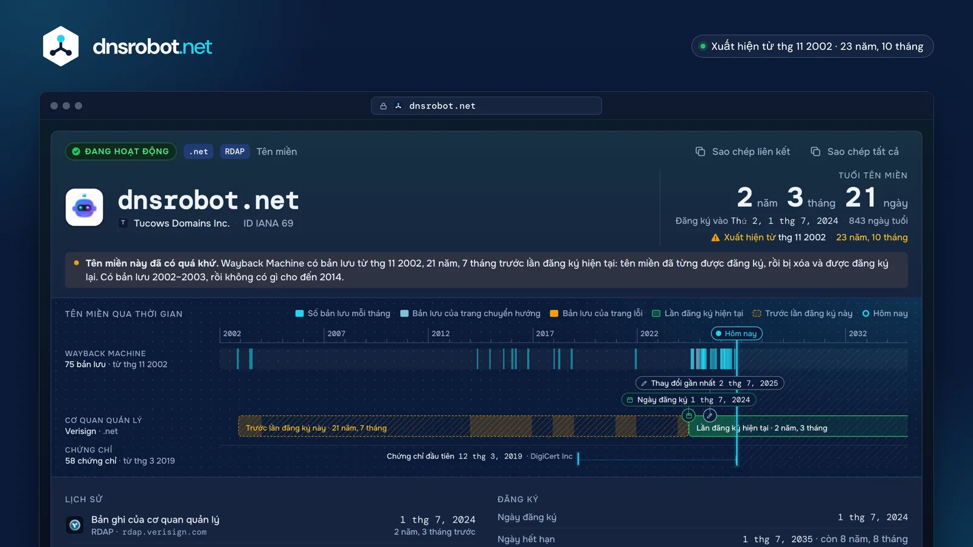Image resolution: width=973 pixels, height=547 pixels.
Task: Click the RDAP badge
Action: pyautogui.click(x=235, y=151)
